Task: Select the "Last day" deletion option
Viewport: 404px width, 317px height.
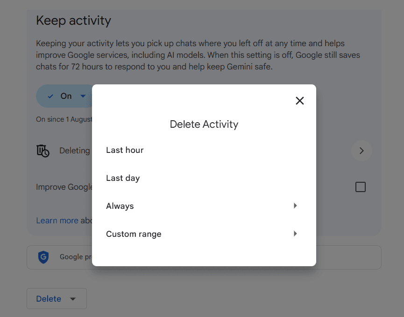Action: coord(122,178)
